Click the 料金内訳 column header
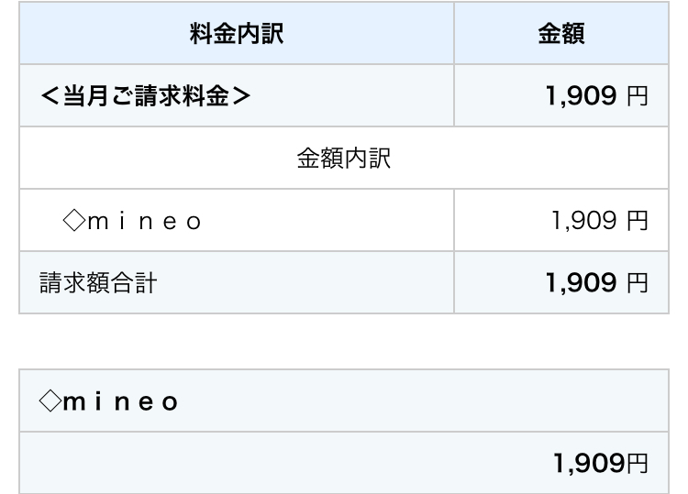Screen dimensions: 688x494 237,33
